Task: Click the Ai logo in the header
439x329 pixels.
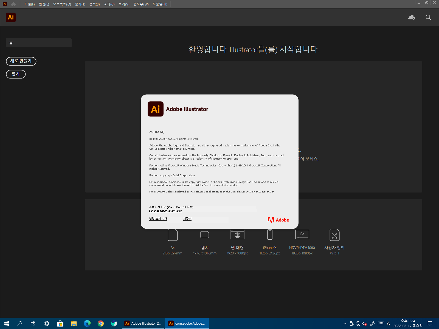Action: coord(11,17)
